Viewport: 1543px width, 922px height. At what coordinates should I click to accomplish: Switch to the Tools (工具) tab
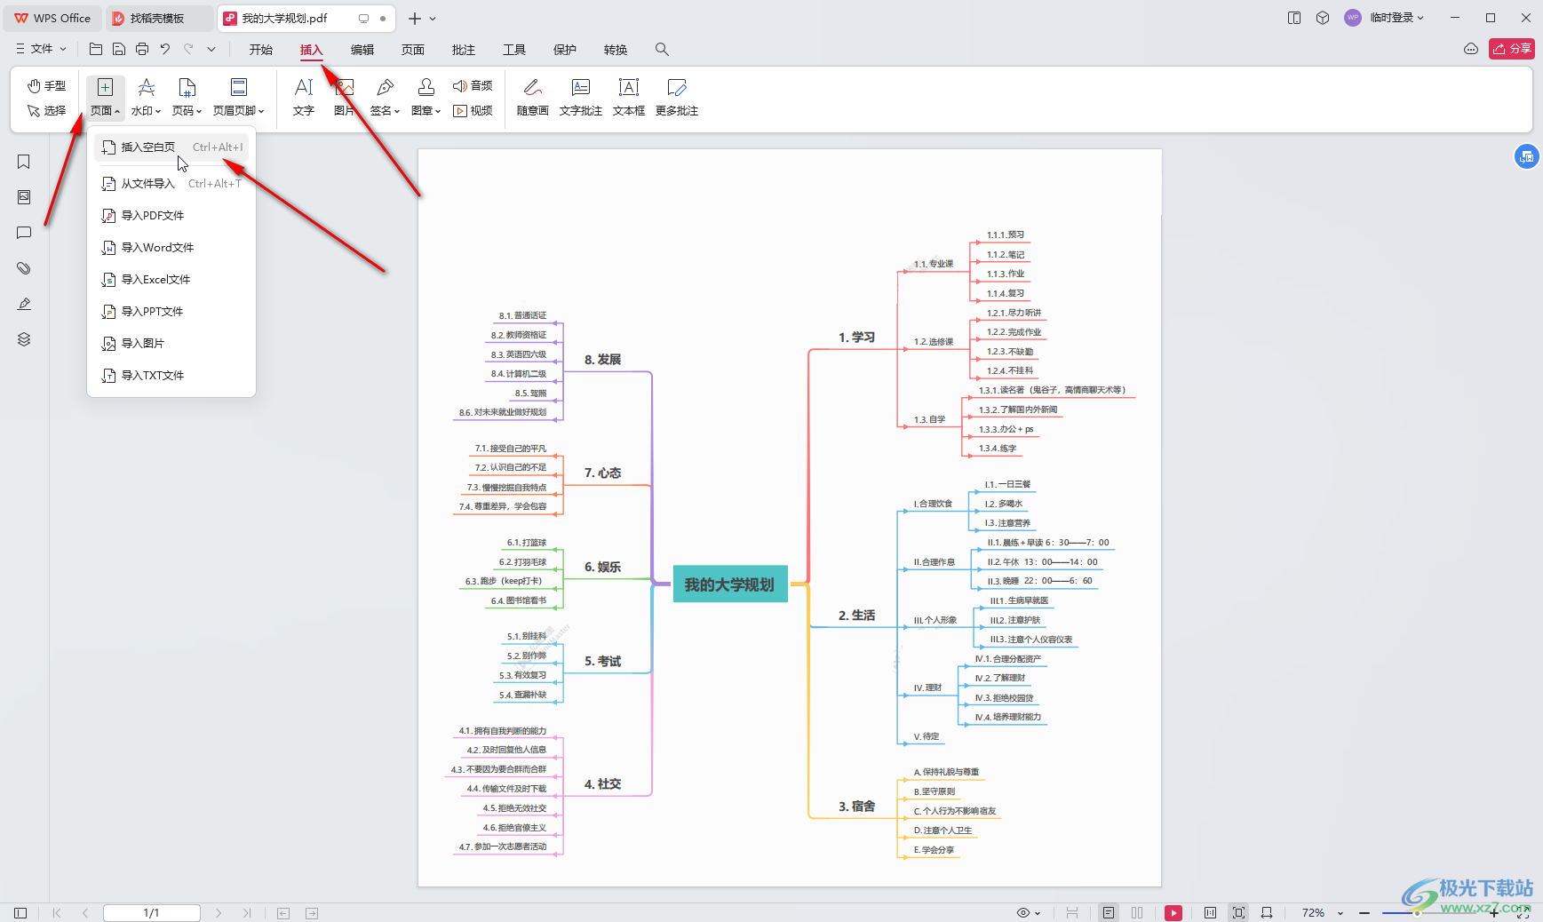click(514, 50)
